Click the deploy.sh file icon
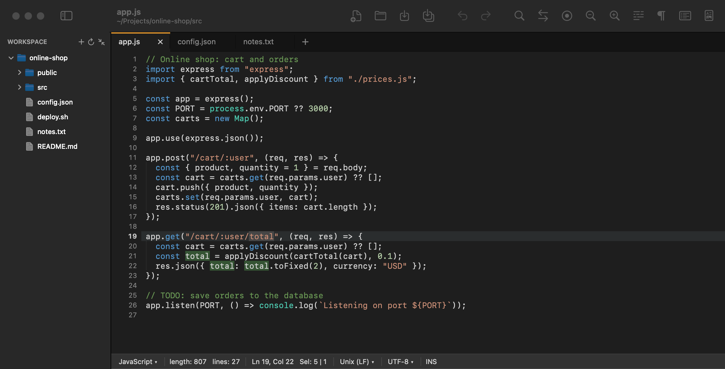The image size is (725, 369). point(29,117)
